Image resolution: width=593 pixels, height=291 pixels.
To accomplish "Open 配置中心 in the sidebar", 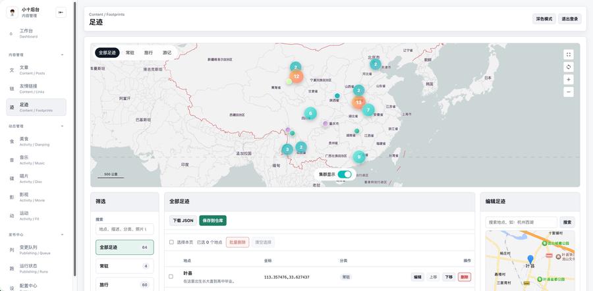I will click(x=36, y=286).
